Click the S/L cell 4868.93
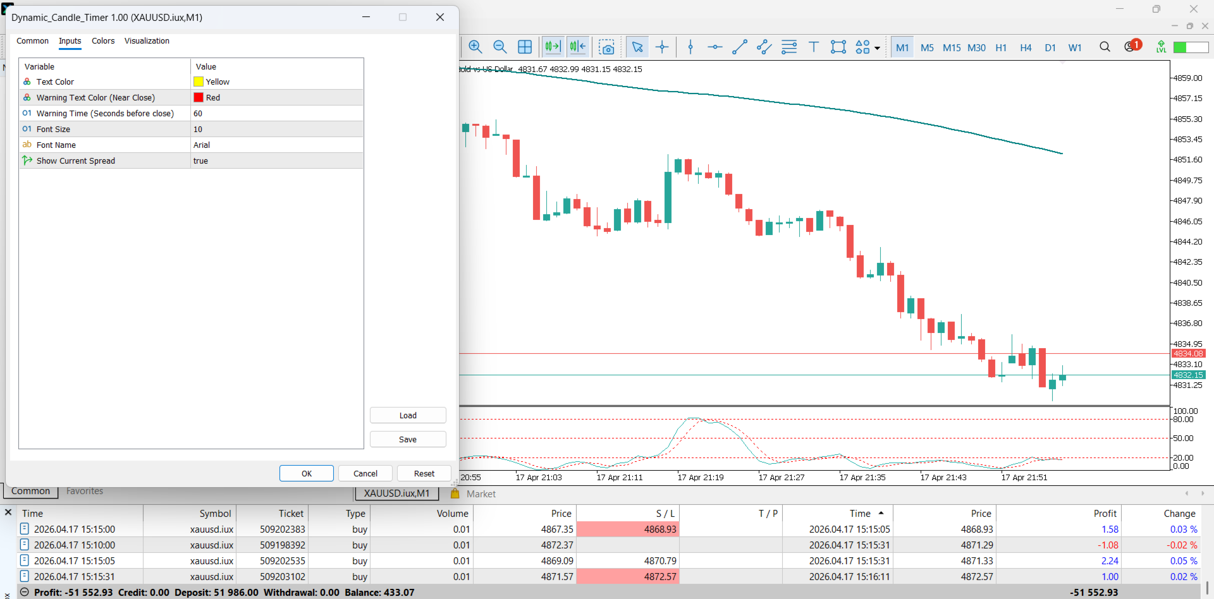1214x599 pixels. (x=628, y=529)
